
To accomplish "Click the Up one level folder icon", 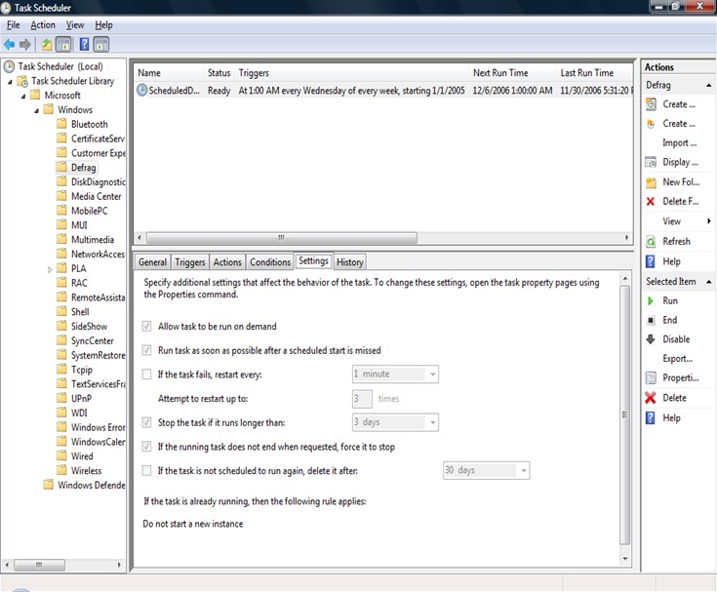I will click(x=46, y=44).
